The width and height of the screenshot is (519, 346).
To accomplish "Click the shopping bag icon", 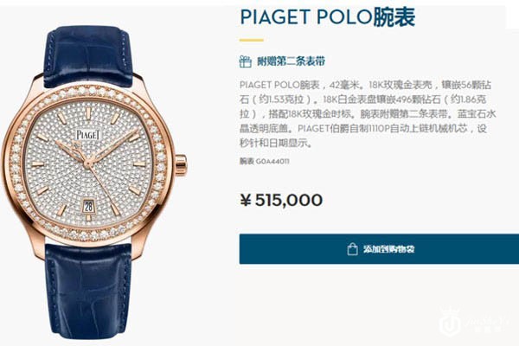I will tap(352, 249).
